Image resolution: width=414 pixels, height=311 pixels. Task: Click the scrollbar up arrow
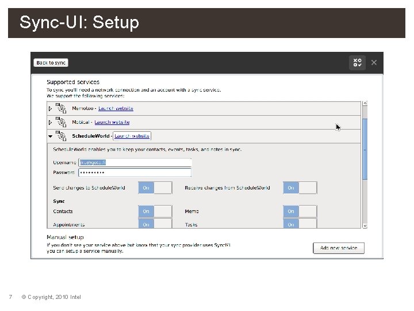click(365, 104)
